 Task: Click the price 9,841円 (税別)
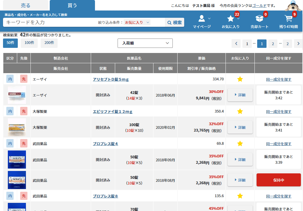(x=209, y=98)
